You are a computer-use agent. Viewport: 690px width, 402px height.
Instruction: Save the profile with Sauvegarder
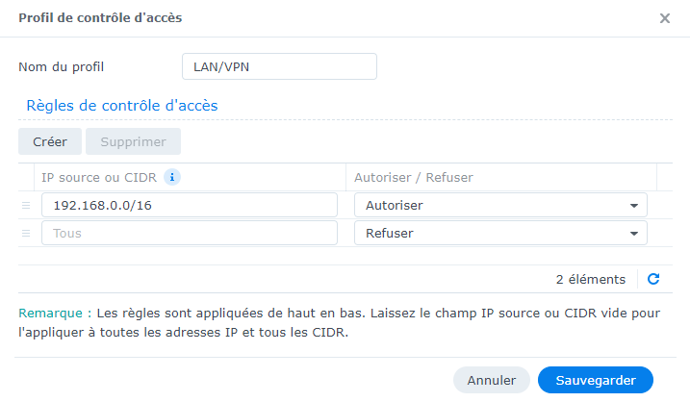pyautogui.click(x=595, y=380)
